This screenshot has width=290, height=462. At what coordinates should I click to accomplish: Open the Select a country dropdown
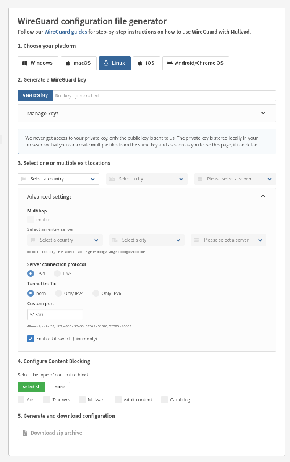(58, 179)
